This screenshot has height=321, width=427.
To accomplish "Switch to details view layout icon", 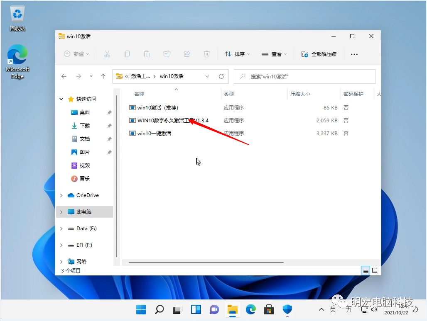I will 366,270.
